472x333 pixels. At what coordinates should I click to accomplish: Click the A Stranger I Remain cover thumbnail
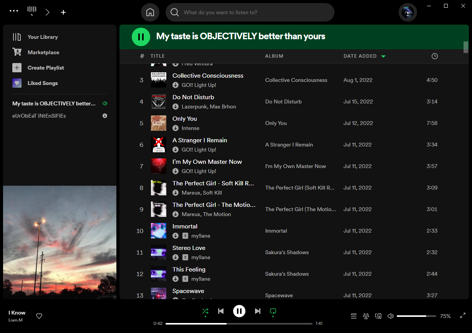159,145
